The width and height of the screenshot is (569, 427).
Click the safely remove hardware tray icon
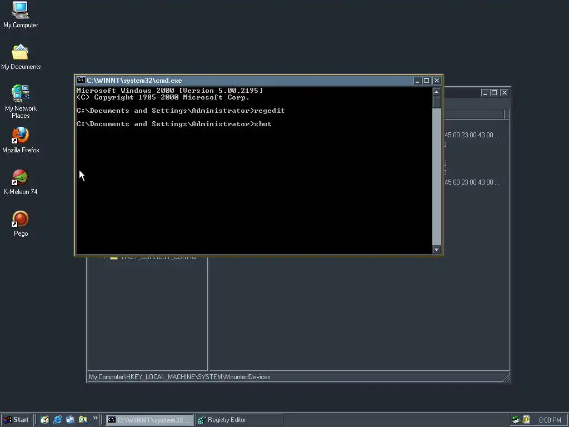tap(516, 420)
